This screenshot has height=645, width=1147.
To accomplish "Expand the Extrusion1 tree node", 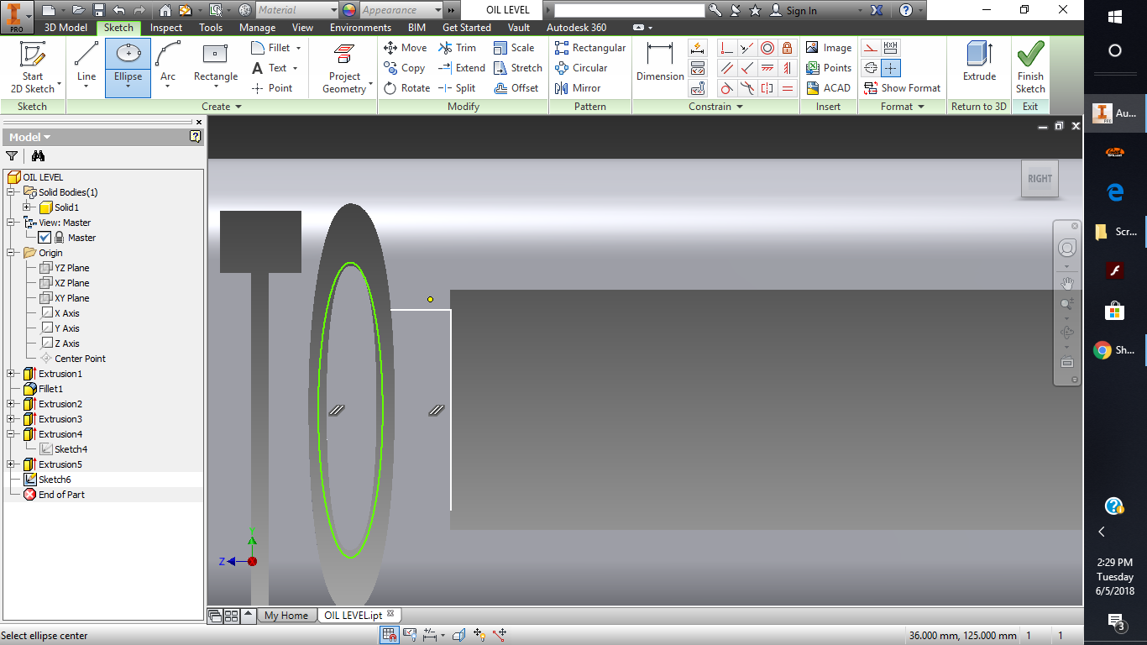I will 11,374.
